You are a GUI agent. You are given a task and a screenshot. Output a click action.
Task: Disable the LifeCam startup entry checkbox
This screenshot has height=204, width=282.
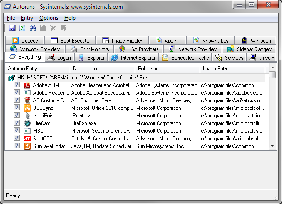click(17, 123)
